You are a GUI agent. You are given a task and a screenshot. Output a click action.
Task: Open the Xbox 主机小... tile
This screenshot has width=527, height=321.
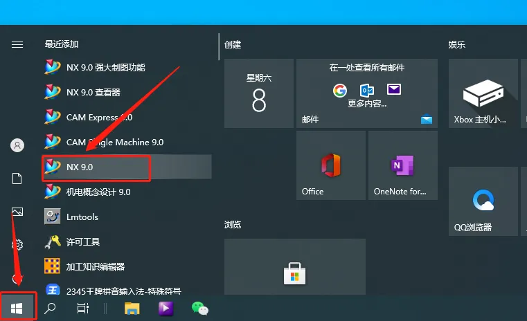[x=483, y=93]
